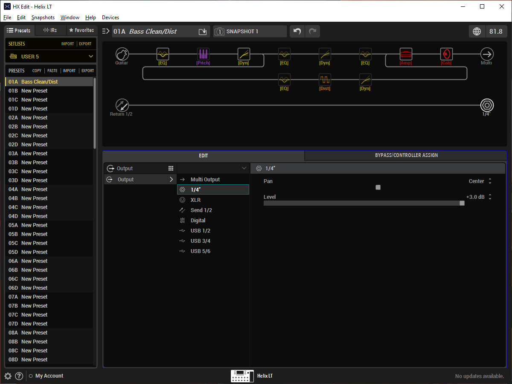Open the help question mark icon
The height and width of the screenshot is (384, 512).
click(19, 376)
